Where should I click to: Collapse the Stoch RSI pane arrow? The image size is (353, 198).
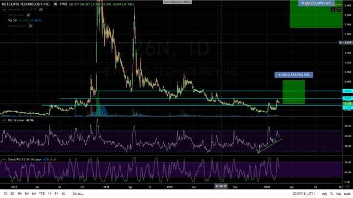tap(4, 159)
